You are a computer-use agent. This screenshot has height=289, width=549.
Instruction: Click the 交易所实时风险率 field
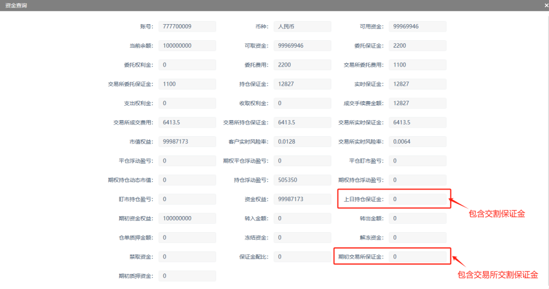tap(418, 142)
